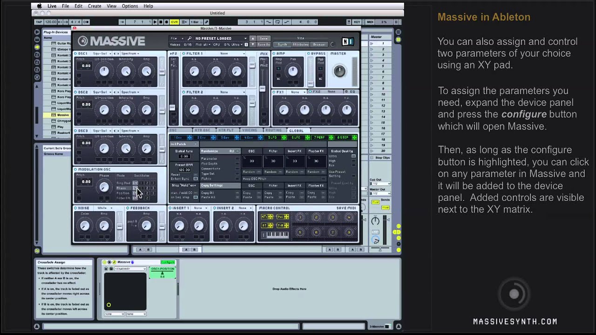Open the disabled XY pad mode dropdown
This screenshot has height=335, width=596.
tap(130, 269)
